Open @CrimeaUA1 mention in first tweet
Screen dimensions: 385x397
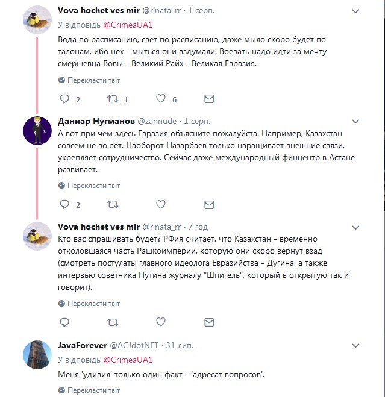pos(127,25)
